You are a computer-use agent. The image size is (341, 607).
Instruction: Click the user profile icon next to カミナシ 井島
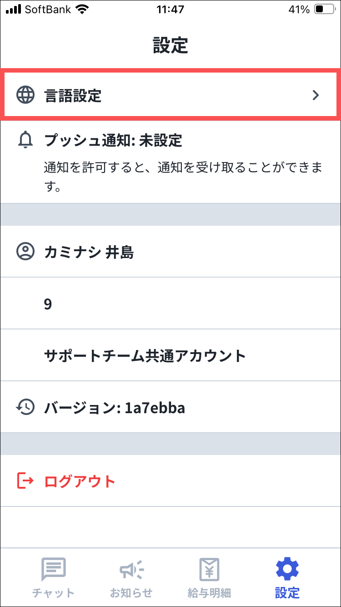25,252
